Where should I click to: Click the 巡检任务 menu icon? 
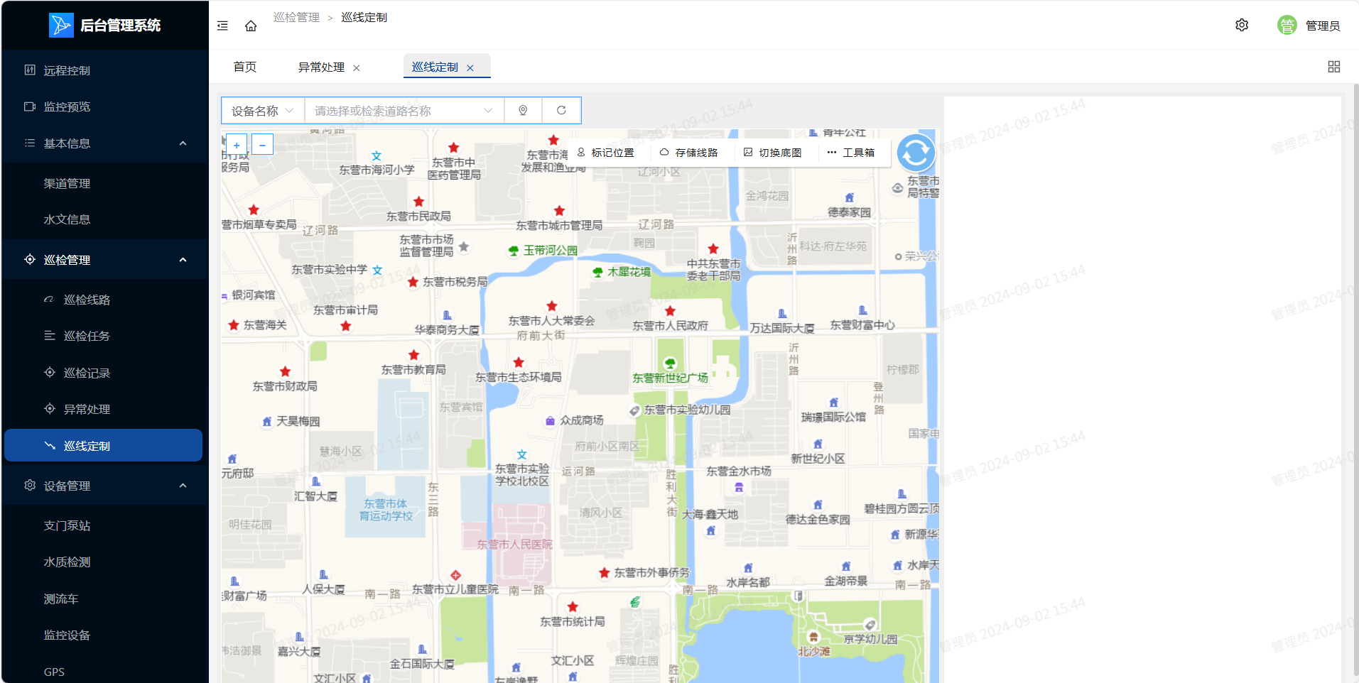click(49, 336)
